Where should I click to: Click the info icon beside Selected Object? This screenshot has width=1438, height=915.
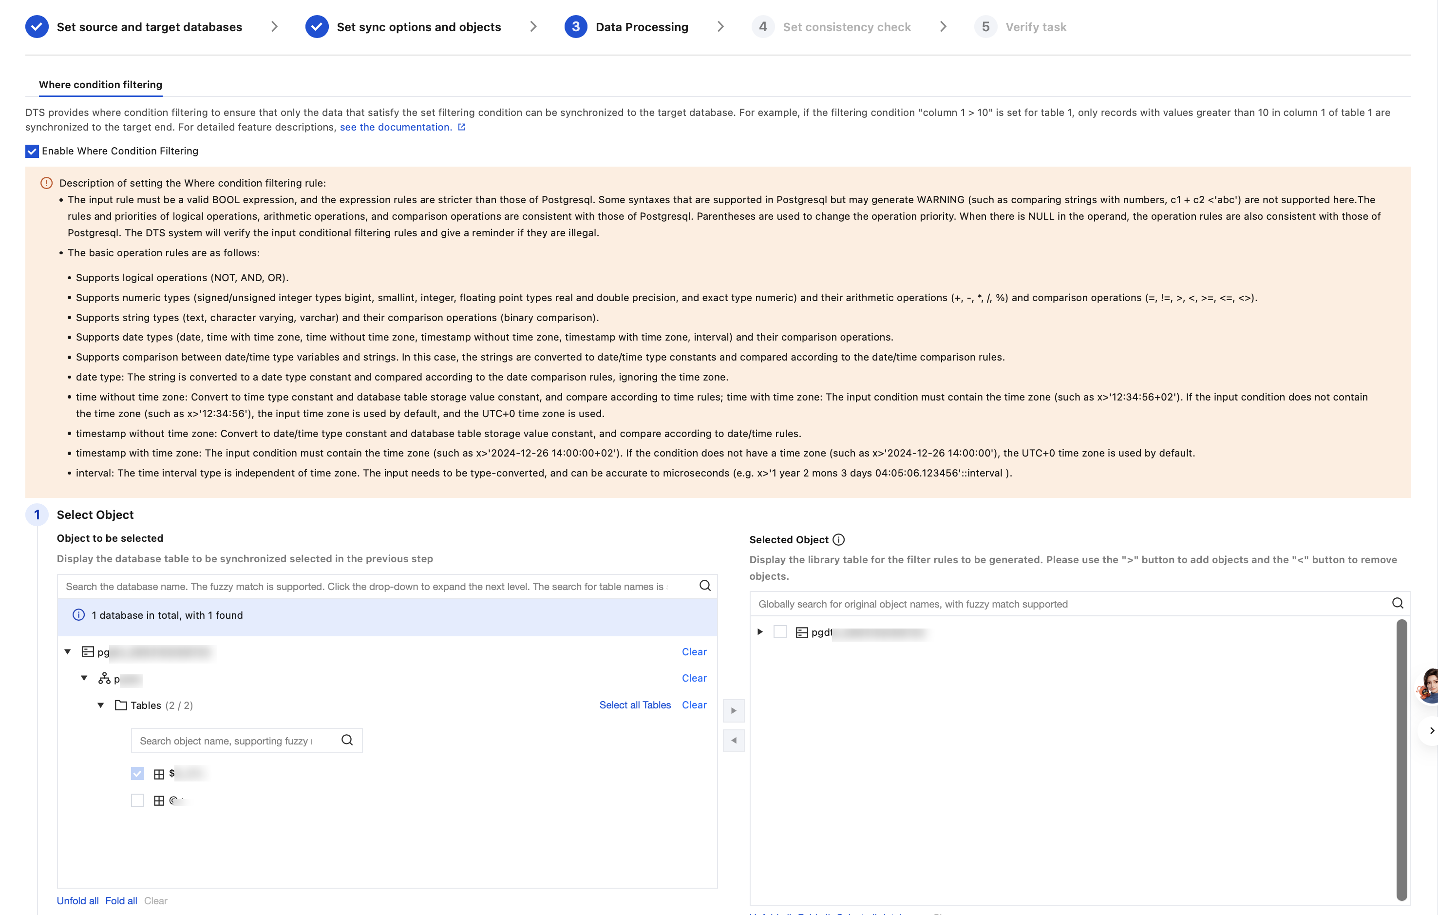click(839, 540)
